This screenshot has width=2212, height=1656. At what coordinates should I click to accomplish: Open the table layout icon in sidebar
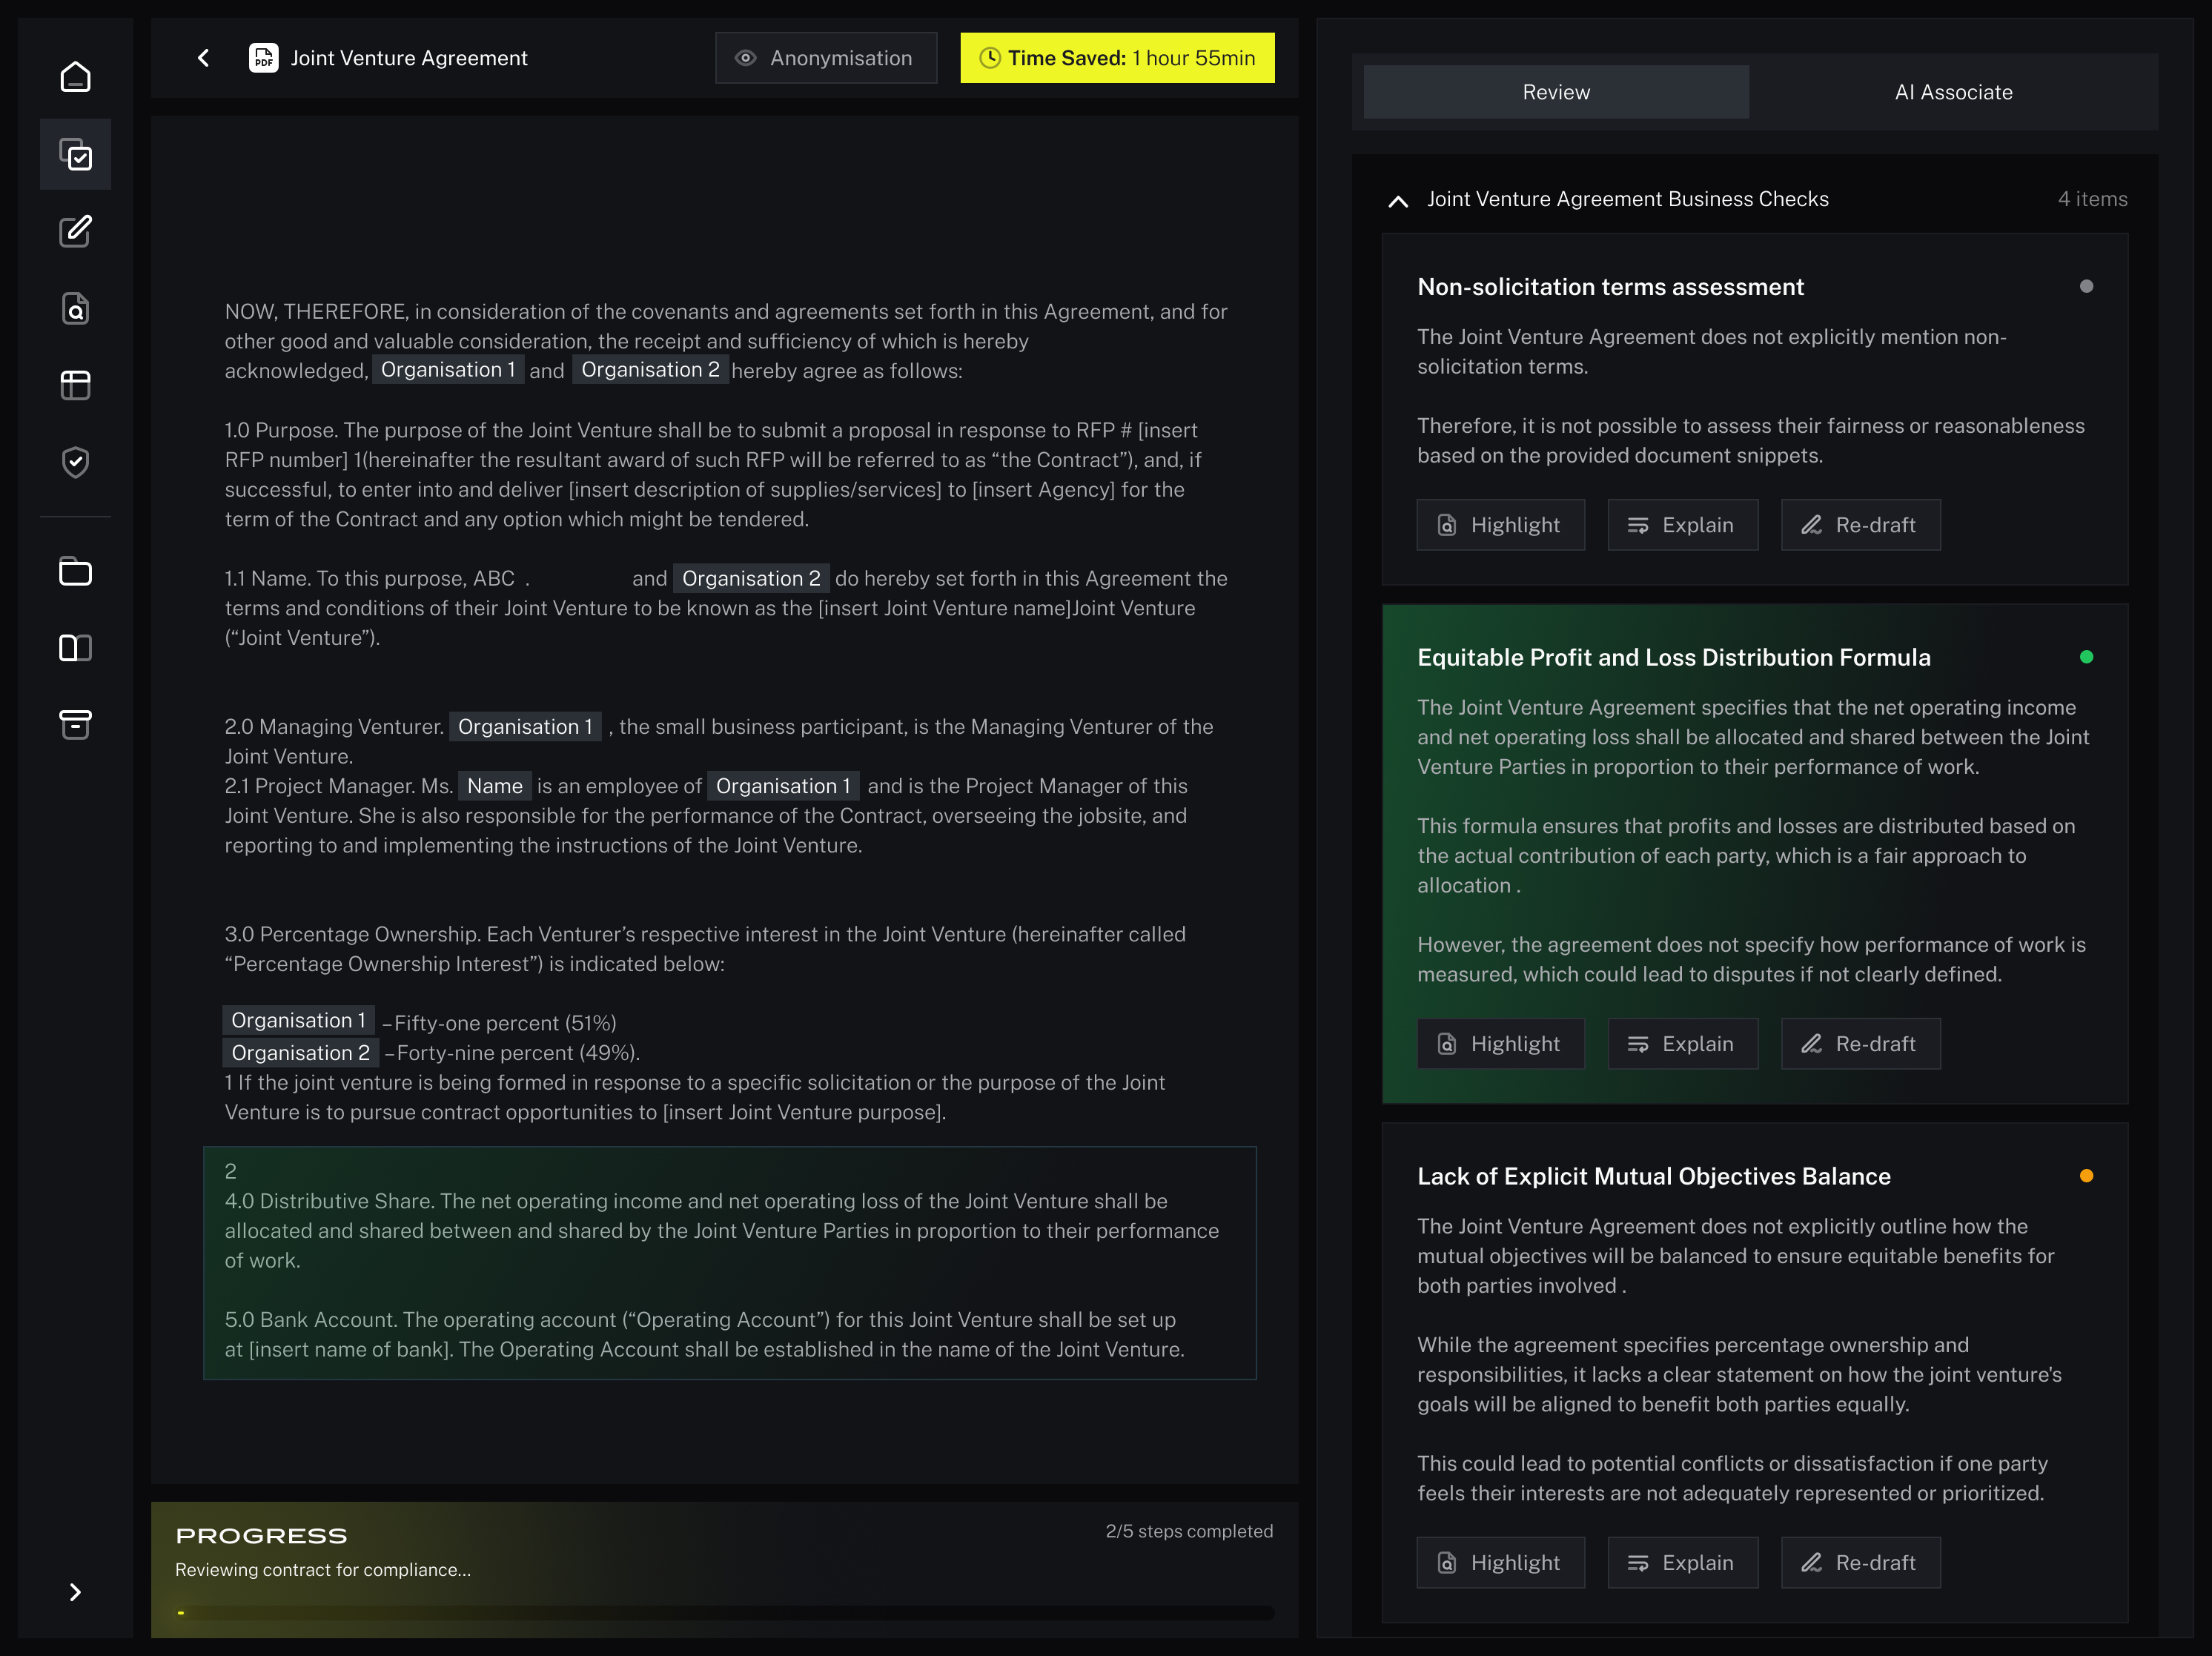75,385
